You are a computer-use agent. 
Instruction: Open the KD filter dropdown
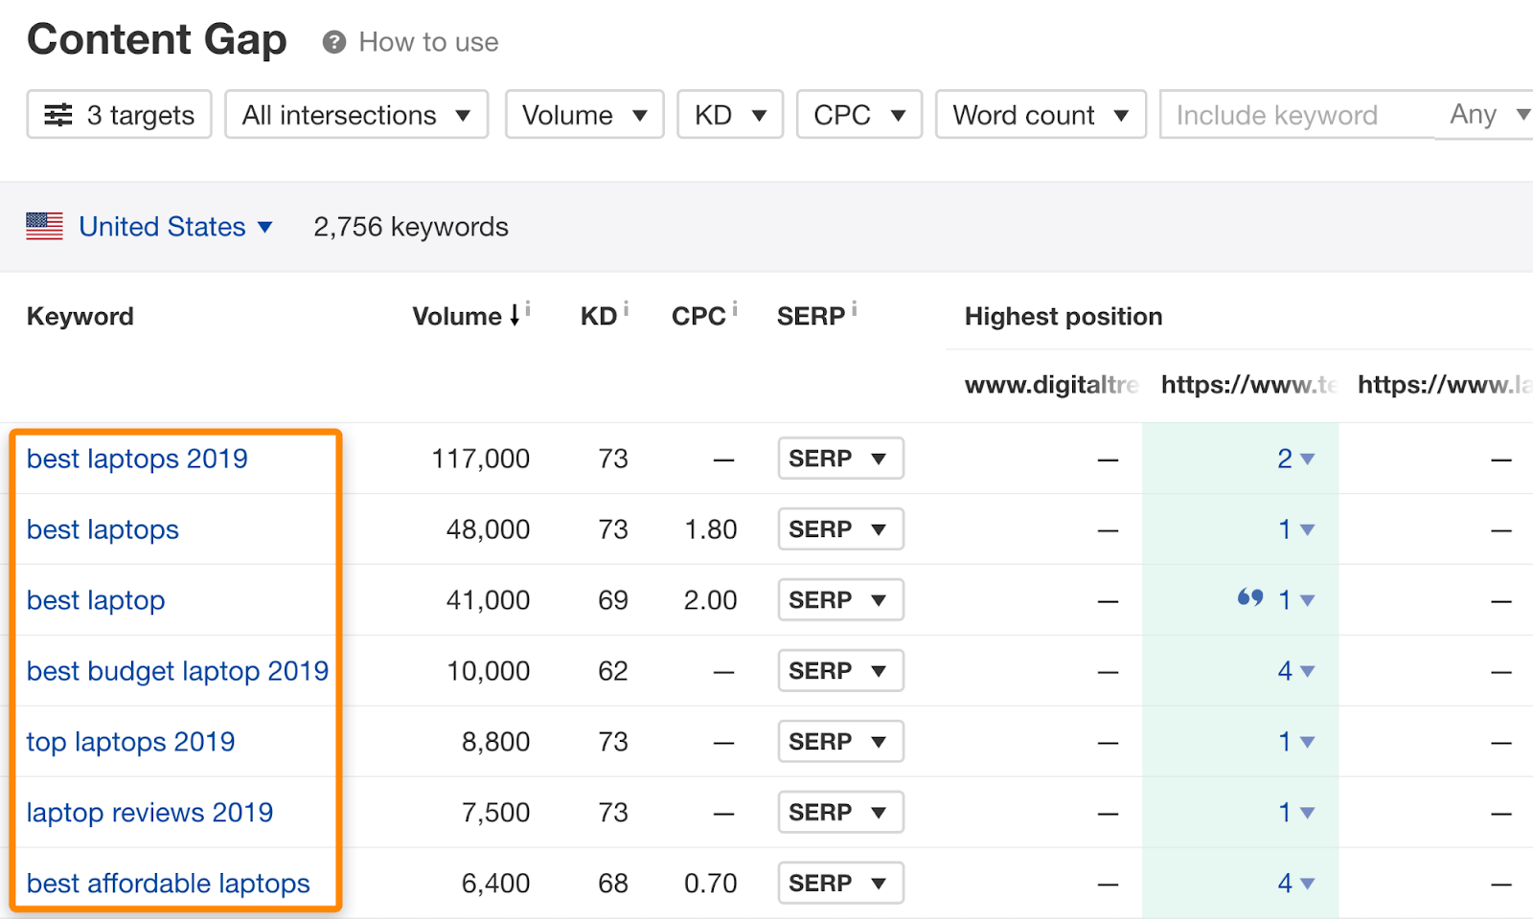coord(729,115)
